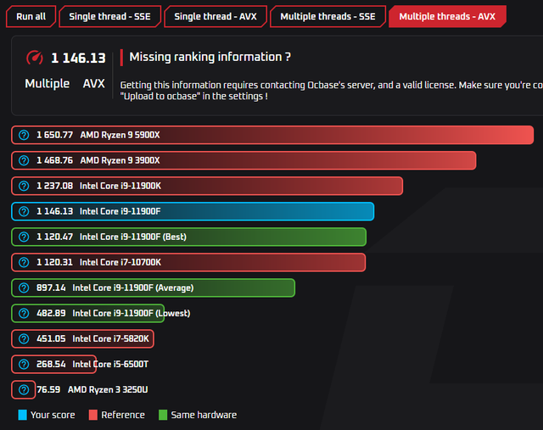Select the blue Intel Core i9-11900F score bar
This screenshot has width=543, height=430.
pos(193,211)
